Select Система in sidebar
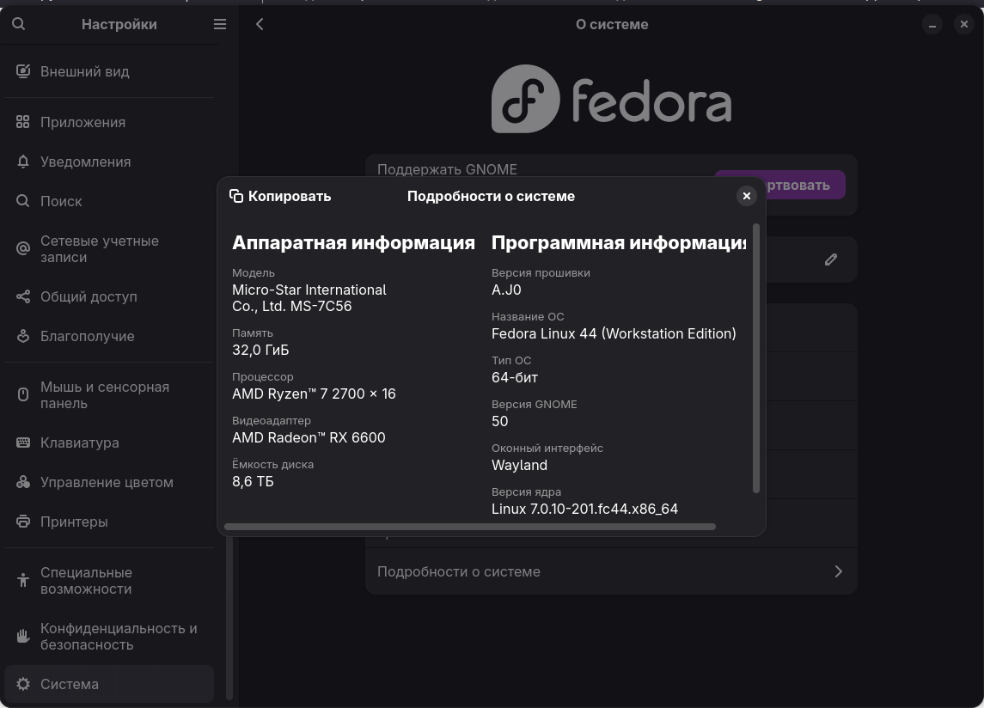984x708 pixels. pos(109,684)
